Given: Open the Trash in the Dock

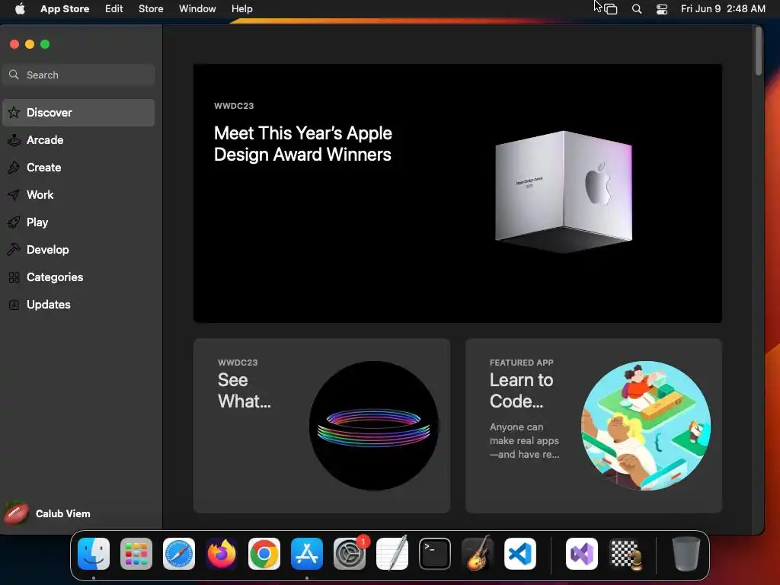Looking at the screenshot, I should 686,553.
